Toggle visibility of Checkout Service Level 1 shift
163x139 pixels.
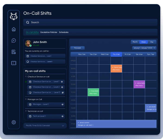(62, 82)
